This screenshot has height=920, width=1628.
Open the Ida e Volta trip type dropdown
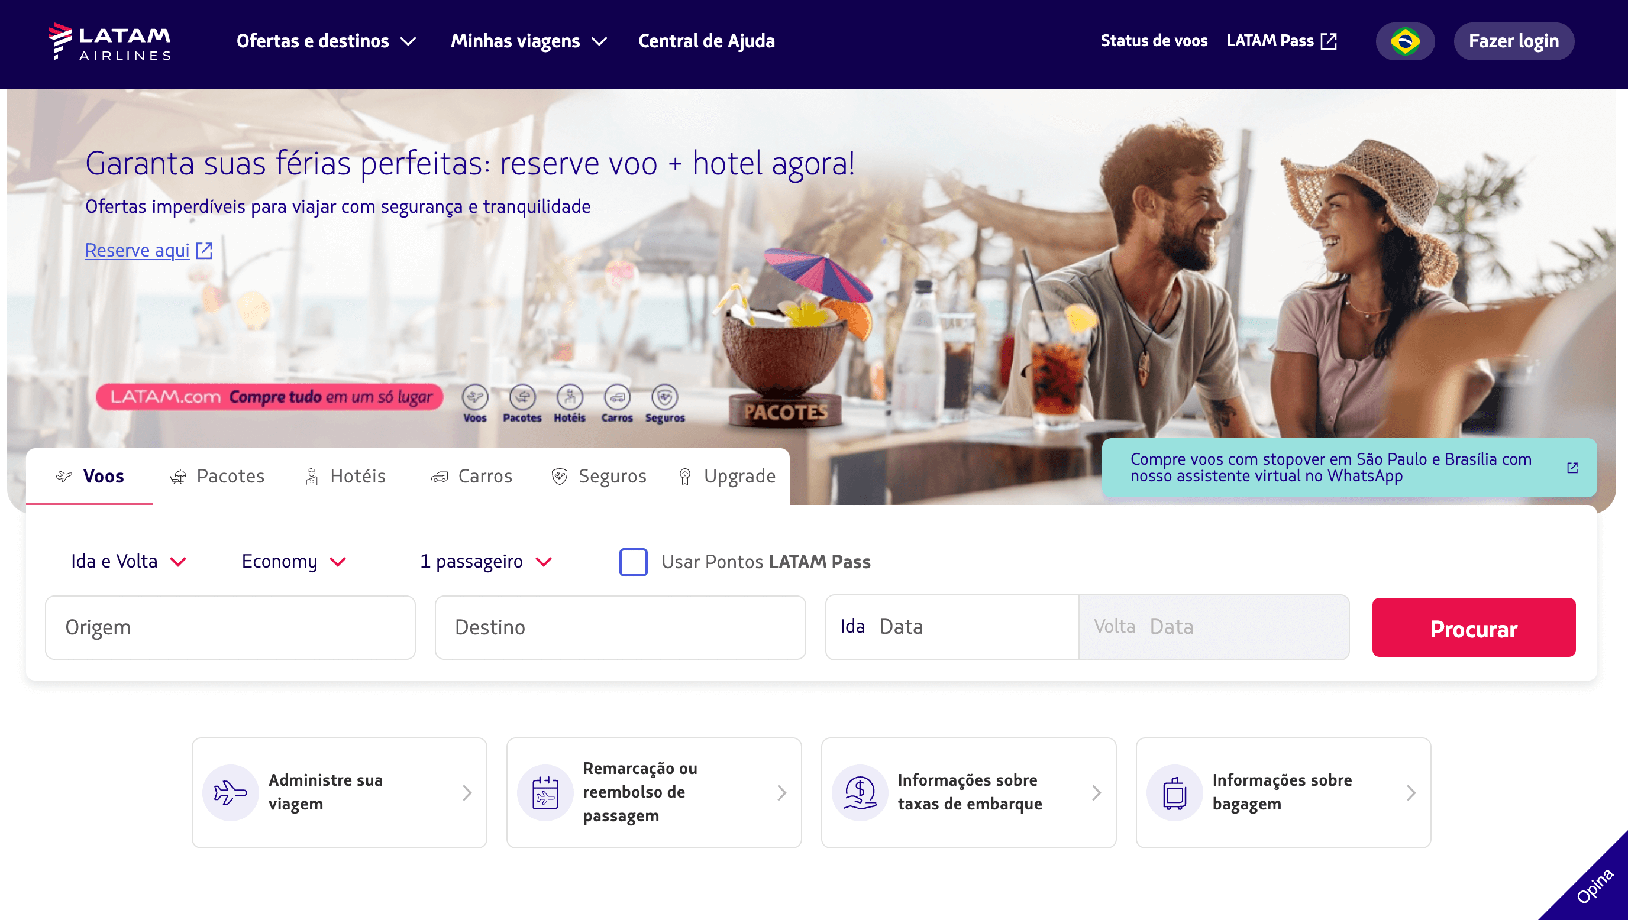(x=128, y=562)
